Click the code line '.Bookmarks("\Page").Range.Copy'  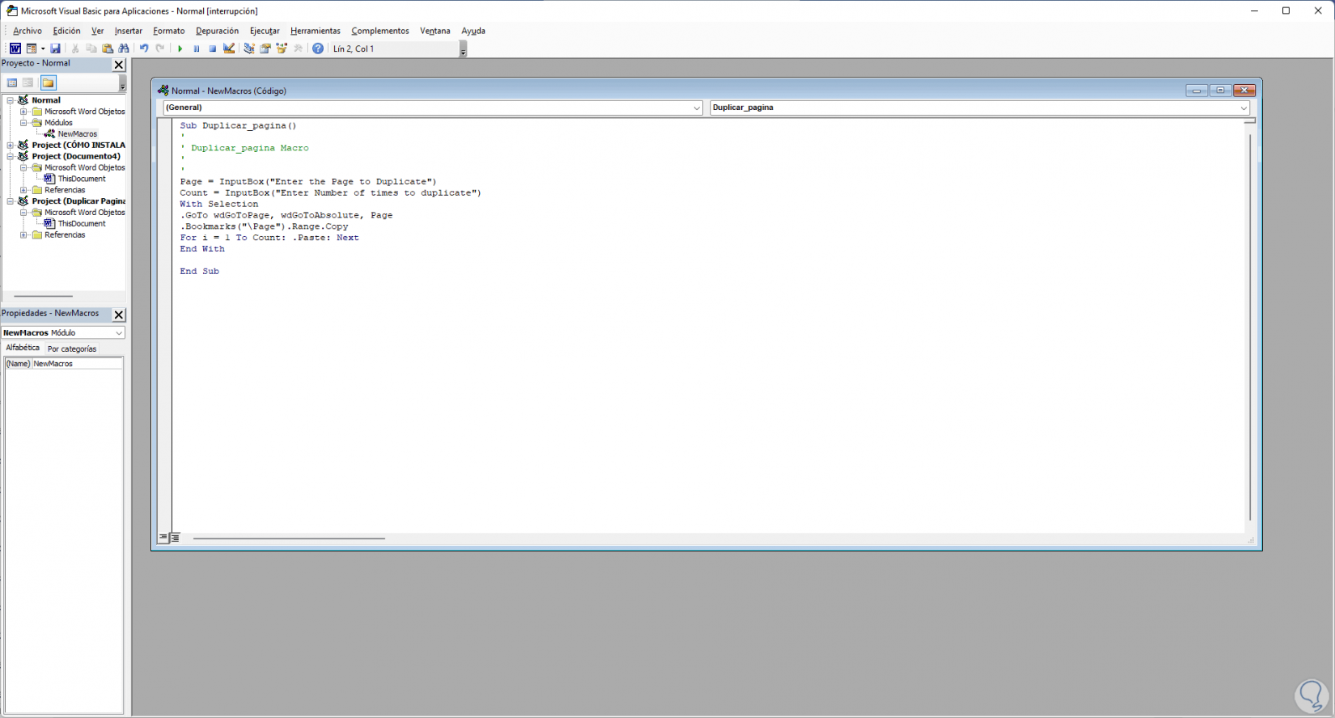264,226
